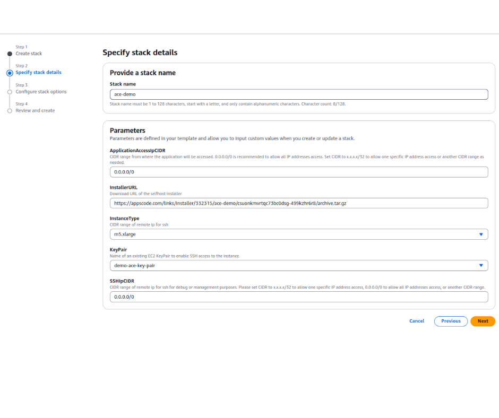The height and width of the screenshot is (418, 499).
Task: Go to the Create stack step
Action: 29,54
